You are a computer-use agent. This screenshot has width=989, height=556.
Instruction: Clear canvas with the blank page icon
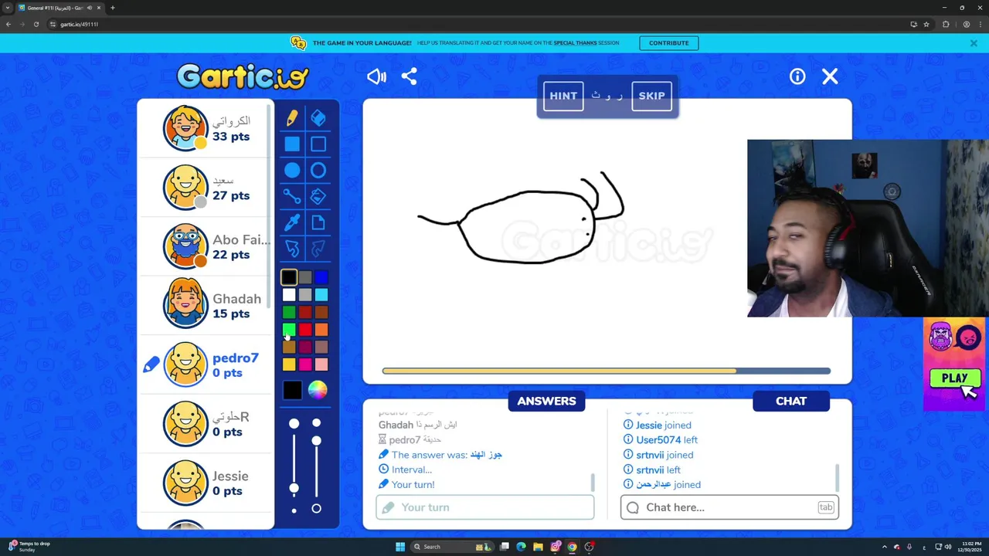point(318,222)
